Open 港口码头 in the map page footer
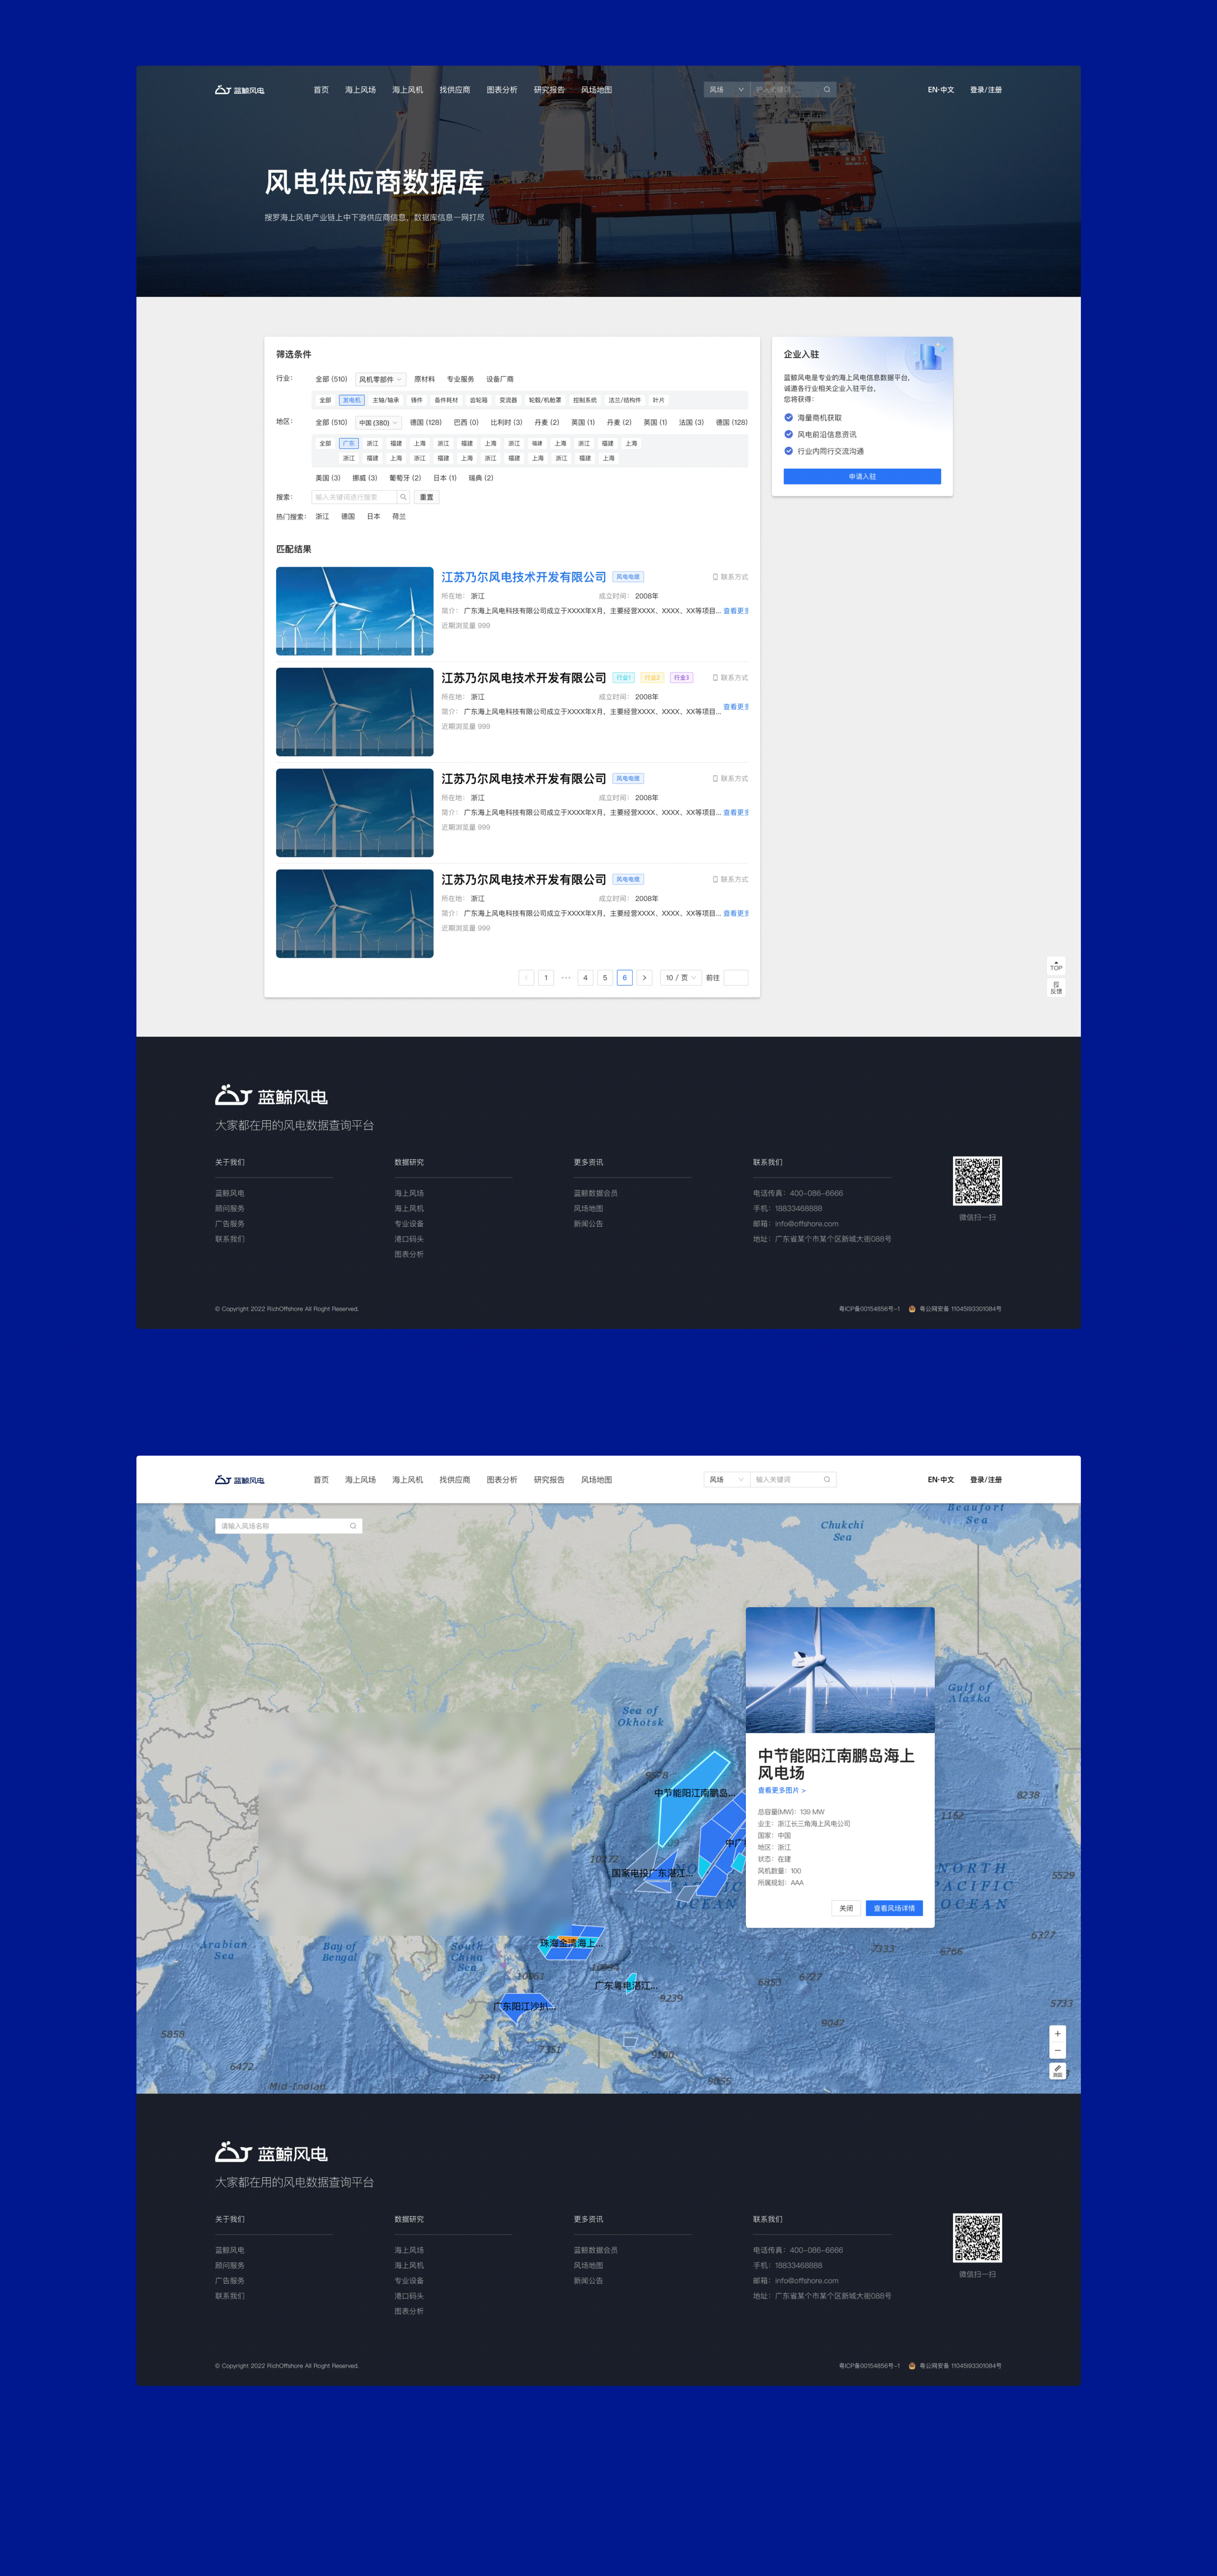Viewport: 1217px width, 2576px height. point(409,2296)
